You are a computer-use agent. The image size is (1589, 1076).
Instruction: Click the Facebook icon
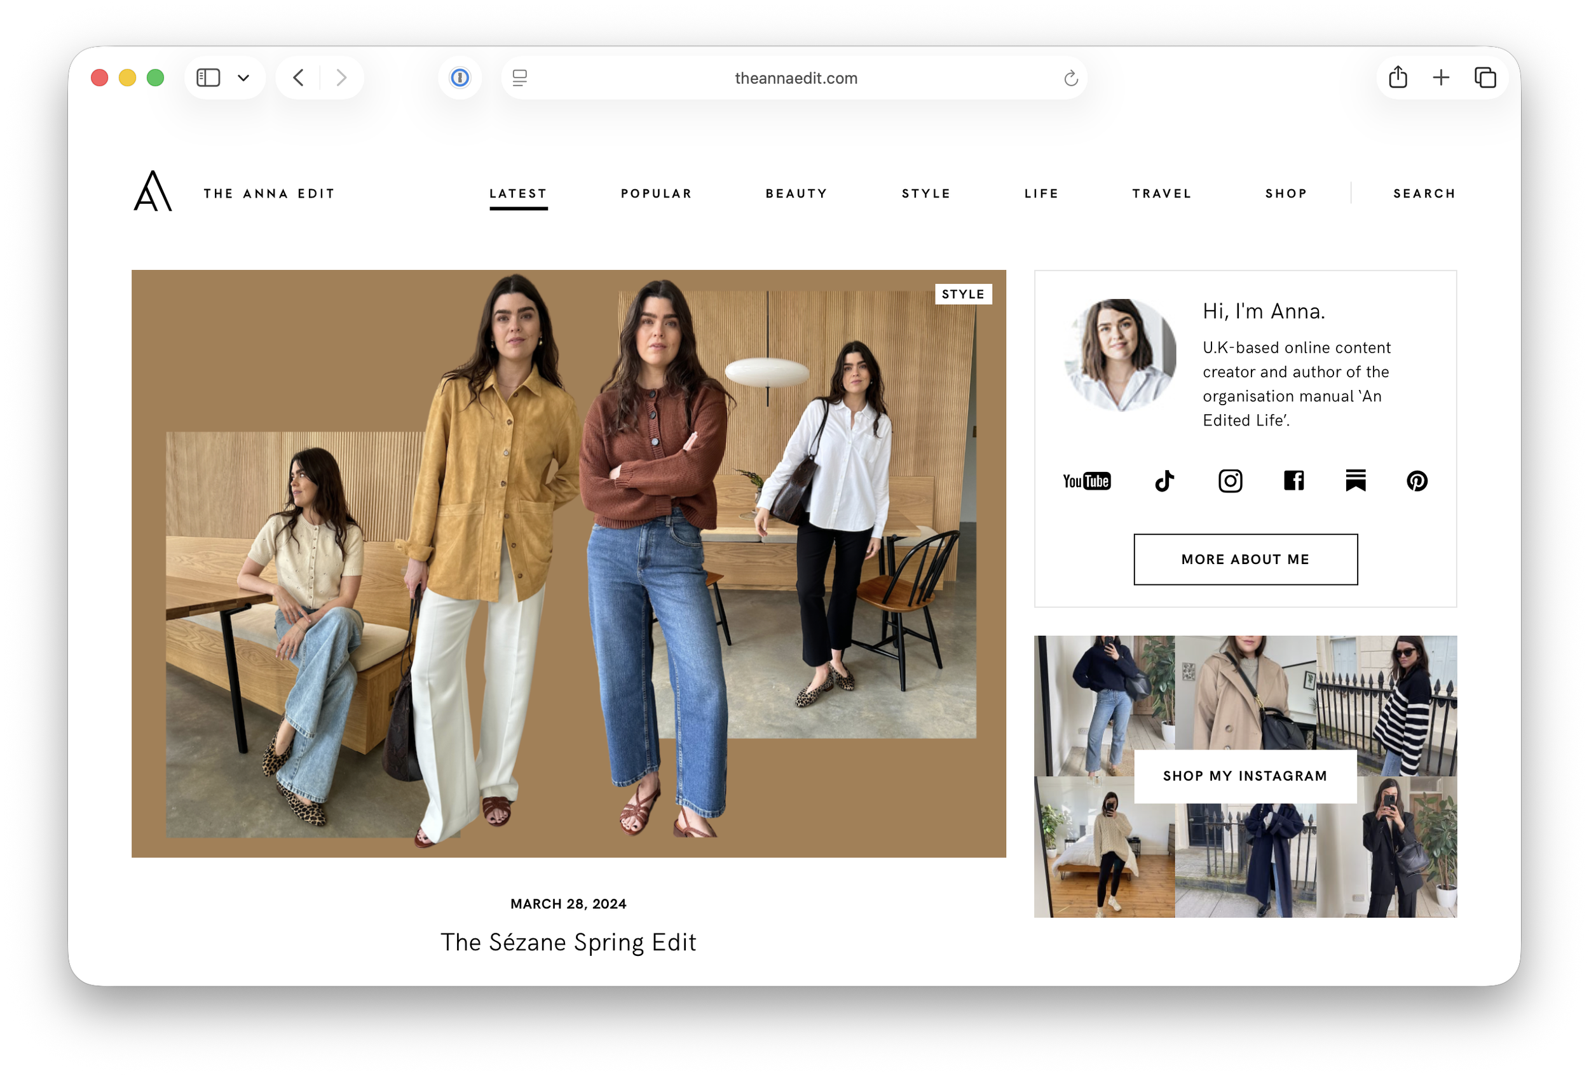[x=1293, y=481]
